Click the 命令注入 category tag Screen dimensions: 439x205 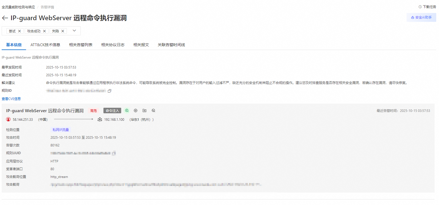pyautogui.click(x=112, y=111)
